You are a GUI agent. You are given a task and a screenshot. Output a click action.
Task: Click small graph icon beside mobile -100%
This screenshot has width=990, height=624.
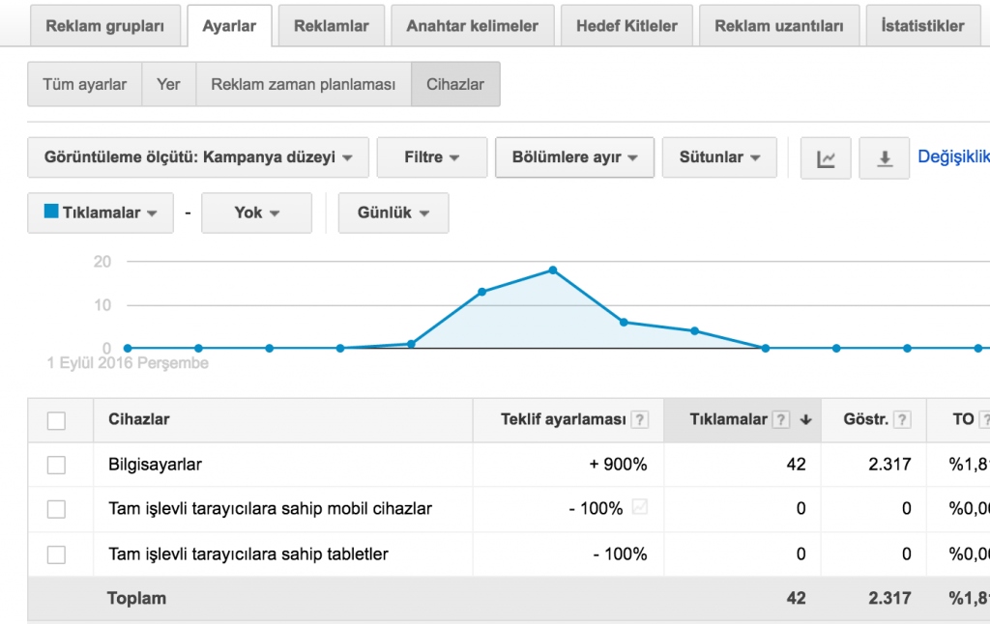tap(639, 507)
